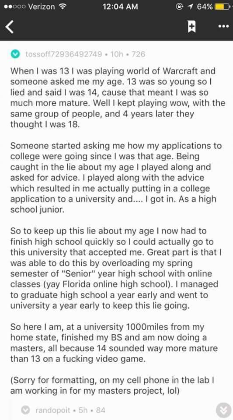Jump to next comment with double-chevron button
Viewport: 233px width, 420px height.
coord(224,410)
